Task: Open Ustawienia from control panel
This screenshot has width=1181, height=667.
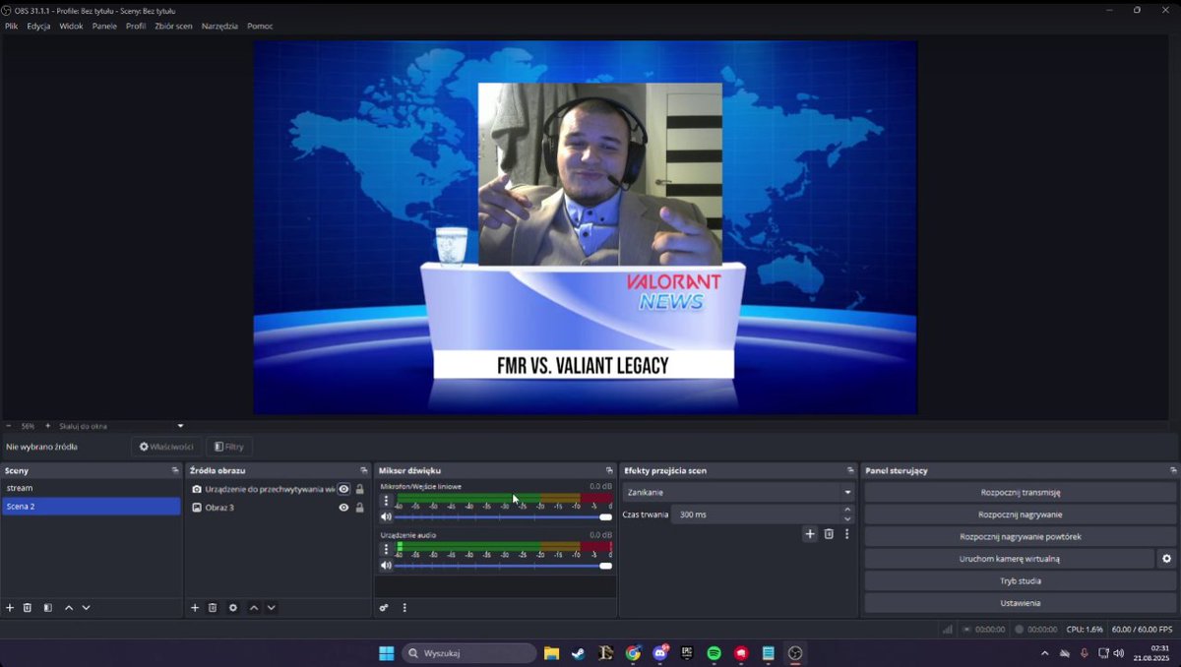Action: [x=1021, y=603]
